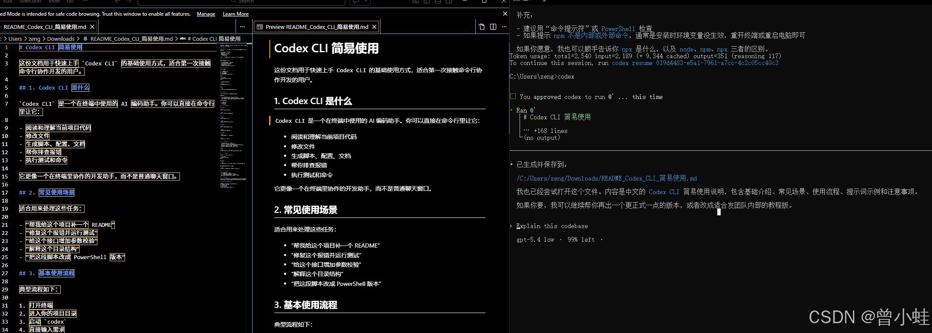932x333 pixels.
Task: Close the README_Codex_CLI editor tab
Action: tap(92, 27)
